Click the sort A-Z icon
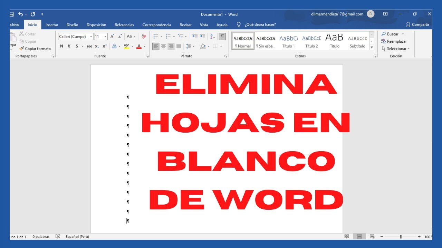442x248 pixels. click(x=213, y=36)
